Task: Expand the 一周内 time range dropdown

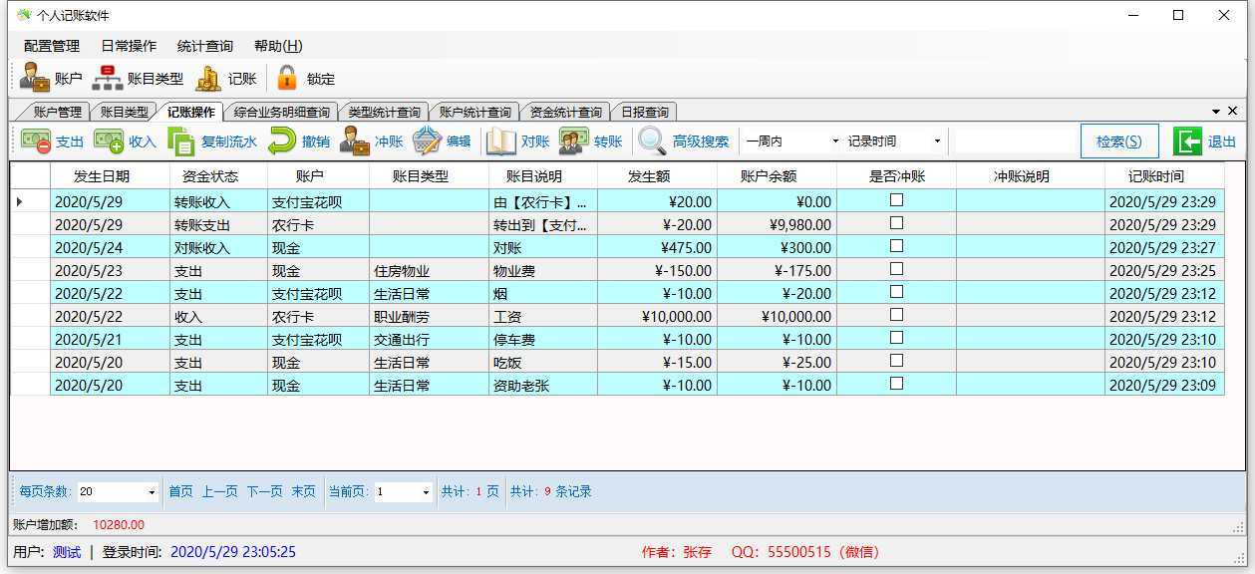Action: (835, 142)
